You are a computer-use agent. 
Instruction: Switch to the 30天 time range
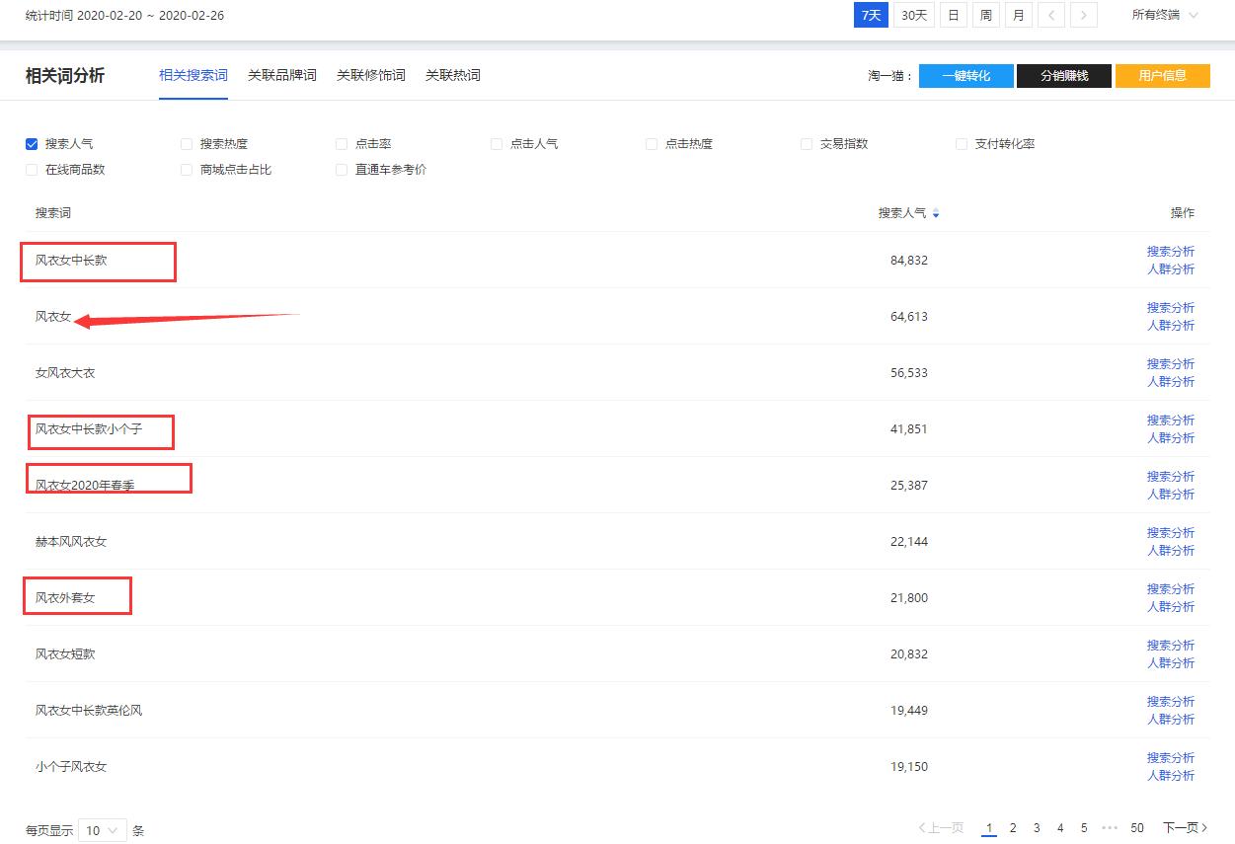[x=913, y=15]
